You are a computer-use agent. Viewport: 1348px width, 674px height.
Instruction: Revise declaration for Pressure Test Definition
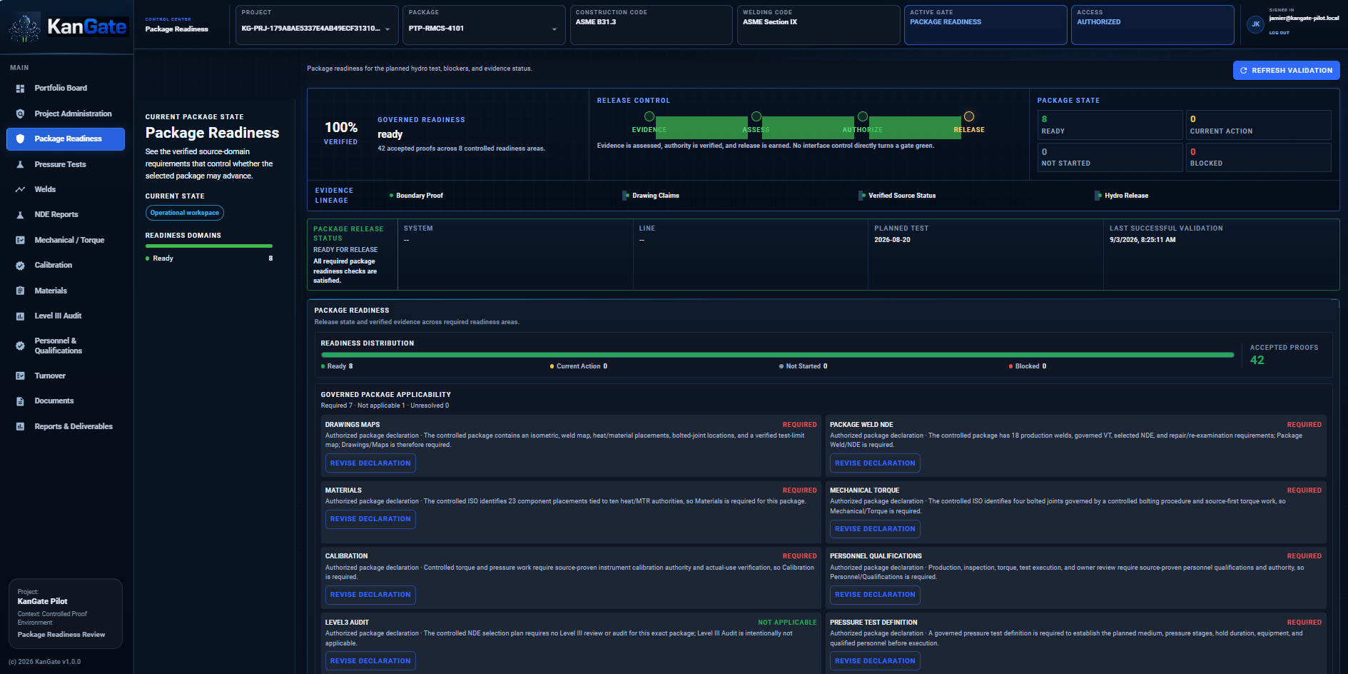(x=875, y=661)
